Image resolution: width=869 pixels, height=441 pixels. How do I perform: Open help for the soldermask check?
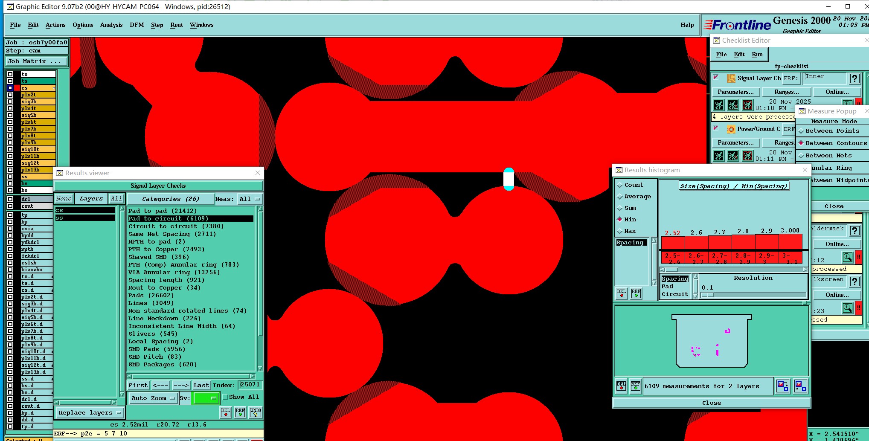click(x=854, y=231)
